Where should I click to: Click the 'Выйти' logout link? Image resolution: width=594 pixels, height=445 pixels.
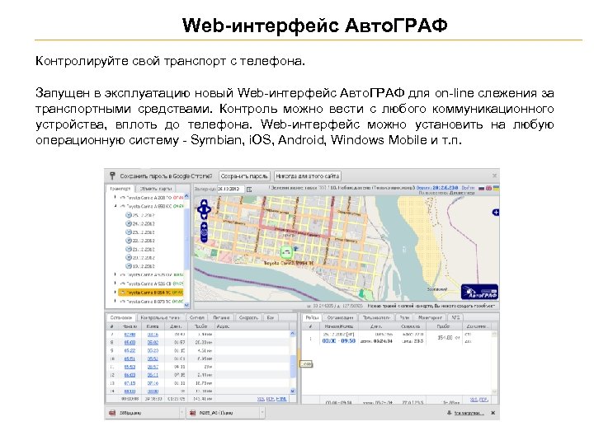click(x=468, y=188)
